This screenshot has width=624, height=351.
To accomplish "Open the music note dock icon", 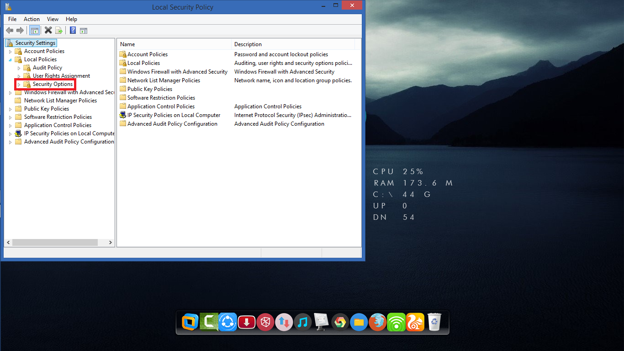I will pyautogui.click(x=302, y=322).
